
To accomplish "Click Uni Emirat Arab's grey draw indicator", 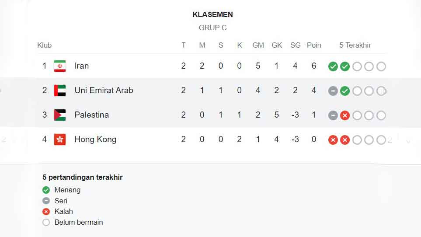I will [333, 91].
